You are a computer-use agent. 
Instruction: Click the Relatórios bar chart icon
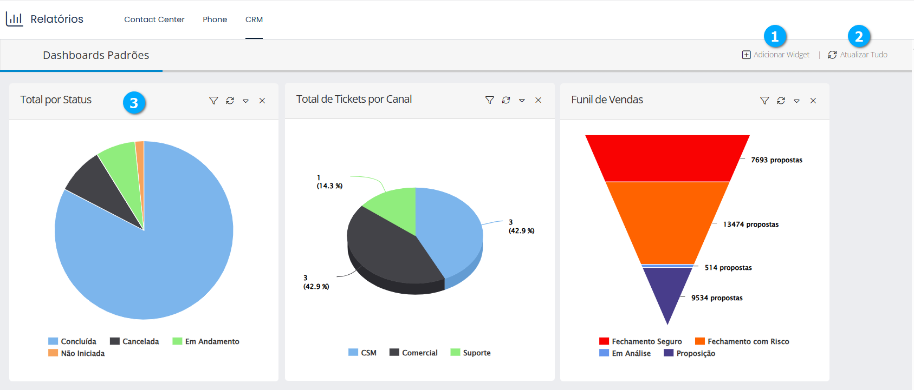(x=15, y=19)
